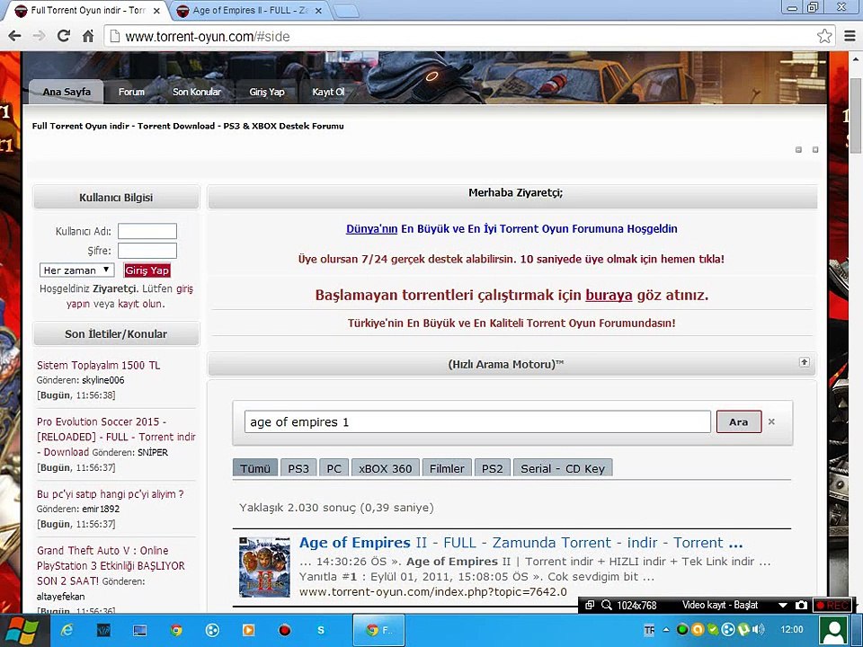The height and width of the screenshot is (647, 863).
Task: Open the recorder's magnifier resolution icon
Action: [x=607, y=605]
